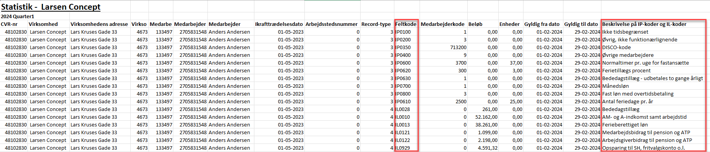710x152 pixels.
Task: Select the Medarbejderkode value 713200
Action: click(x=458, y=47)
